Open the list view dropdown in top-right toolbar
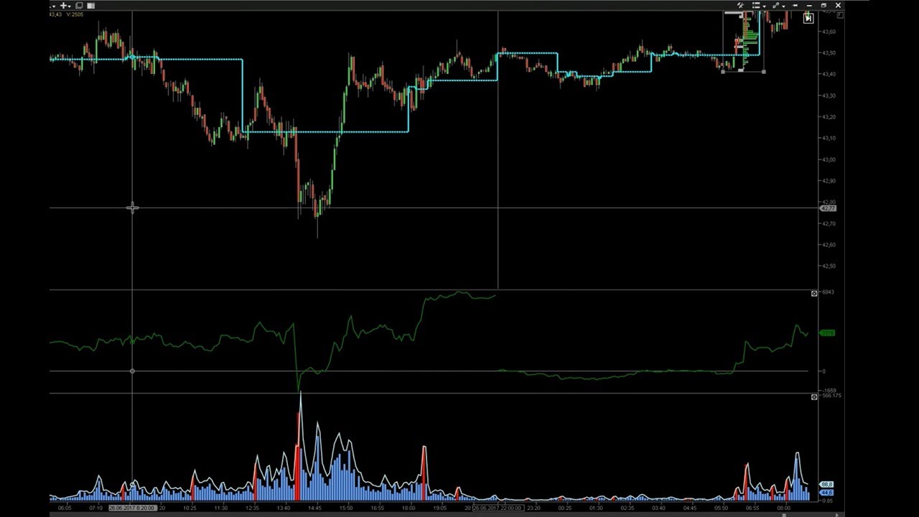Viewport: 919px width, 517px height. coord(758,6)
